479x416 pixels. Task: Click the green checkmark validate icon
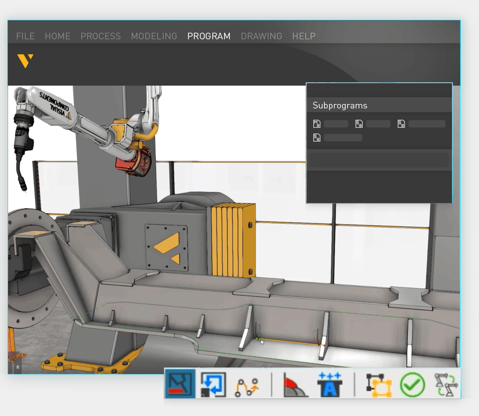pos(412,385)
